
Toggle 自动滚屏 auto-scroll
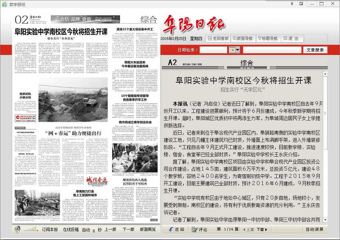pos(314,229)
